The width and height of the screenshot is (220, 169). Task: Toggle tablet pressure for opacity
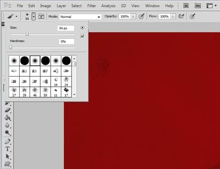[141, 16]
